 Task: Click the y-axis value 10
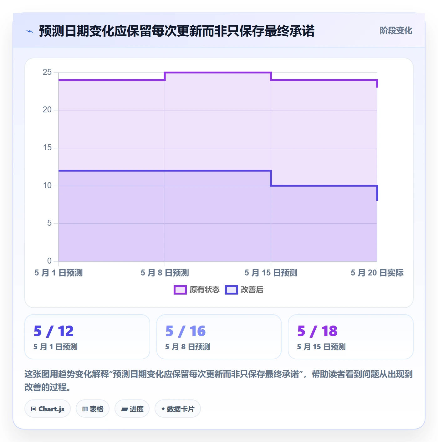coord(47,186)
